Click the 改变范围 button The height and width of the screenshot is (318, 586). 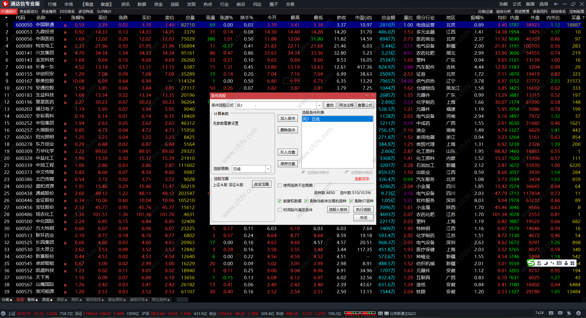(262, 184)
